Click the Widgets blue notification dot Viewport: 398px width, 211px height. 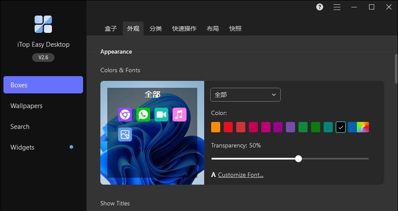coord(71,147)
